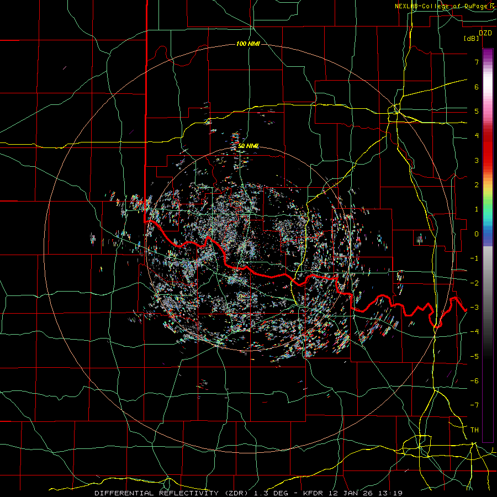Select the 0 dB scale value
The height and width of the screenshot is (497, 497).
coord(477,234)
